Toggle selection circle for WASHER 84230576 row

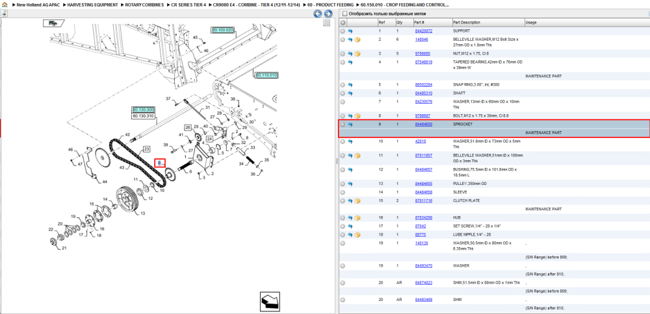click(x=343, y=102)
